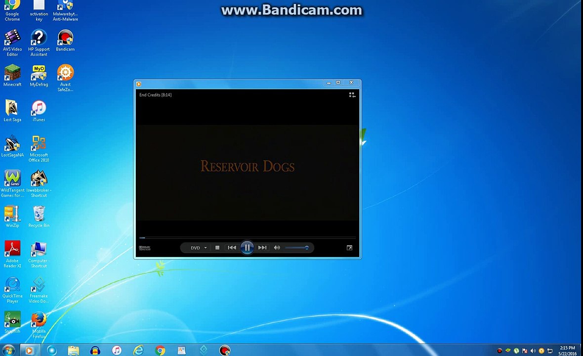
Task: Open MyDefrag shortcut
Action: pyautogui.click(x=39, y=76)
